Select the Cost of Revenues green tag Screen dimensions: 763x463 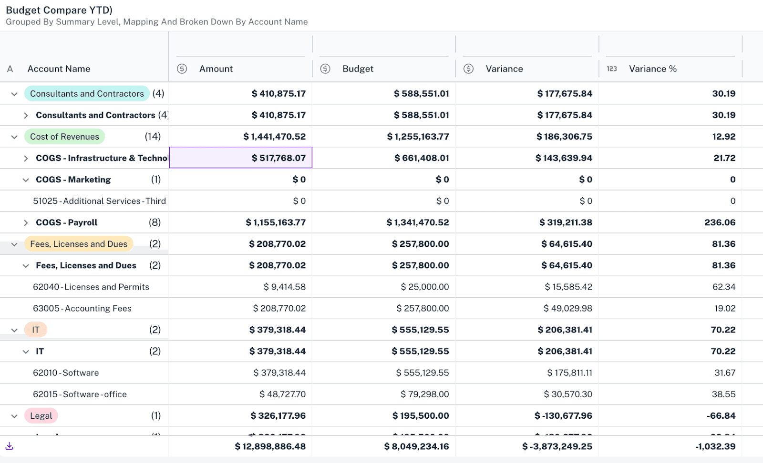pos(64,137)
